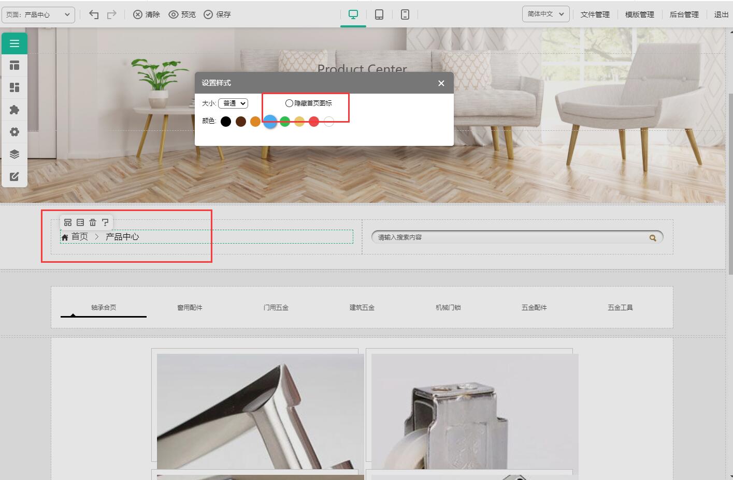The image size is (733, 480).
Task: Enable the 隐藏首页图标 radio option
Action: [289, 103]
